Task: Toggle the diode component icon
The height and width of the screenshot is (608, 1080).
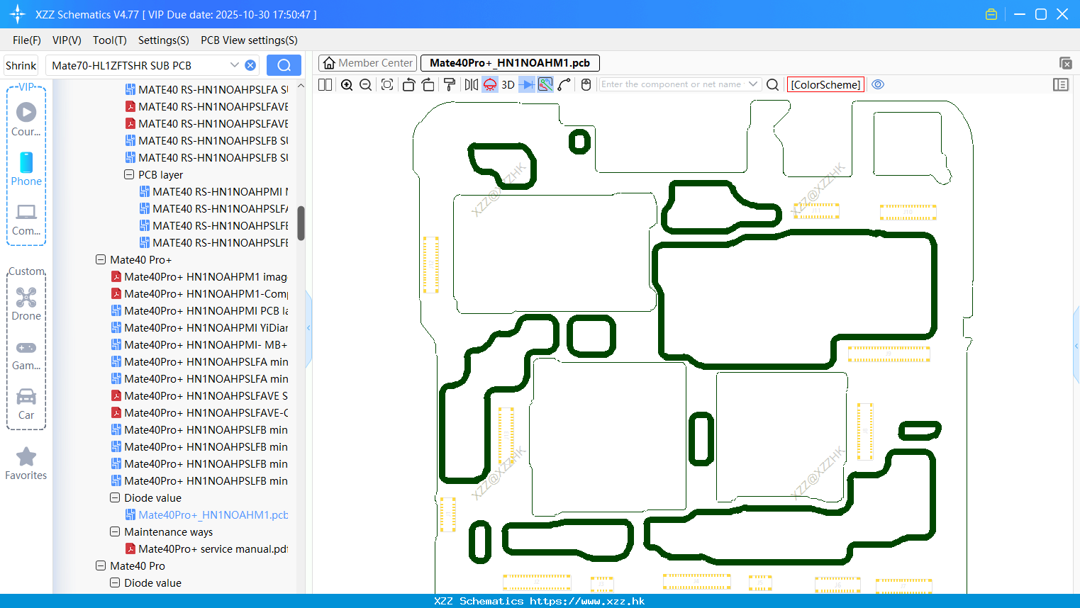Action: (527, 84)
